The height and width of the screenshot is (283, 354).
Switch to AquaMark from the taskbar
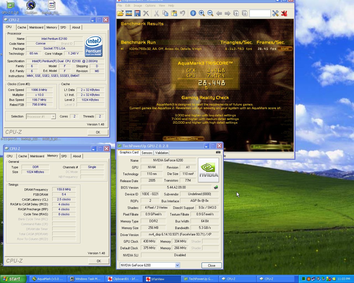pos(48,279)
